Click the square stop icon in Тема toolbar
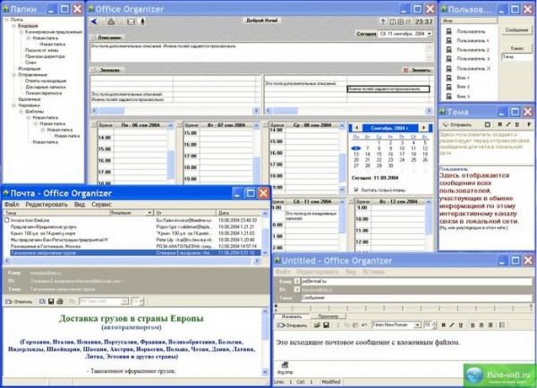Image resolution: width=537 pixels, height=388 pixels. point(488,124)
